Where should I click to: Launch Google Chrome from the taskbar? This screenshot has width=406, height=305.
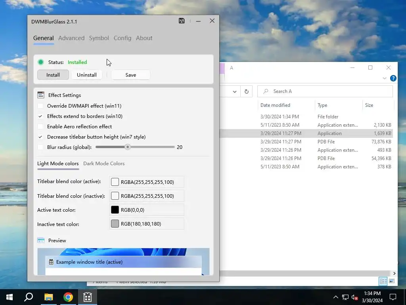(68, 297)
